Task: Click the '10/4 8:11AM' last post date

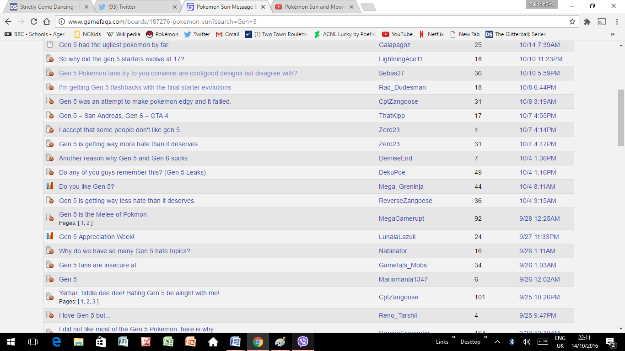Action: coord(537,186)
